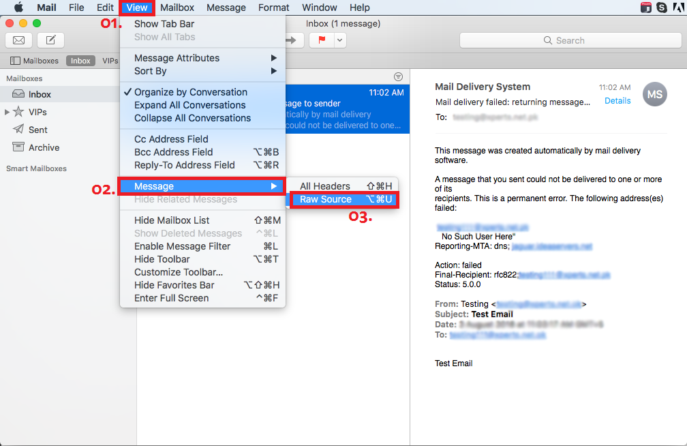Open the Format menu
The image size is (687, 446).
point(274,8)
